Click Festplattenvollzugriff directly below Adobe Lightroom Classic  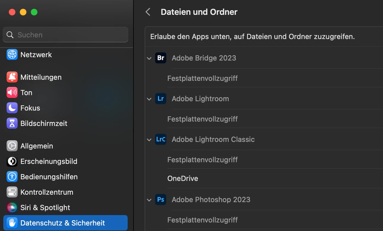[203, 160]
